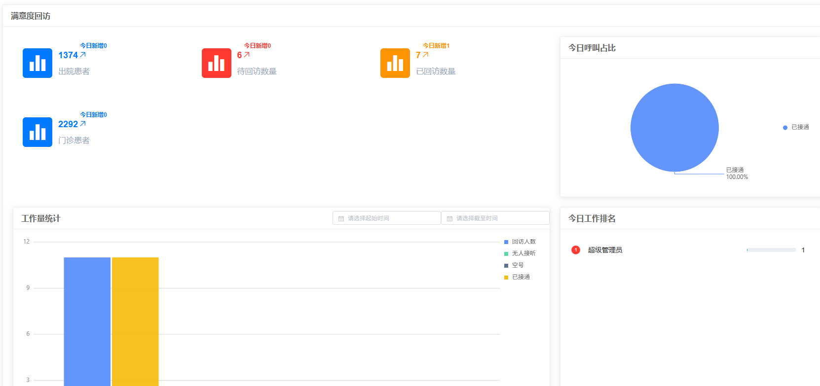Click the calendar icon in start time field

(341, 218)
